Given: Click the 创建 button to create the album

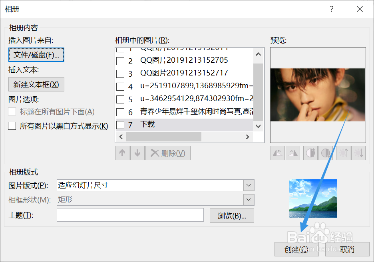Looking at the screenshot, I should click(296, 249).
